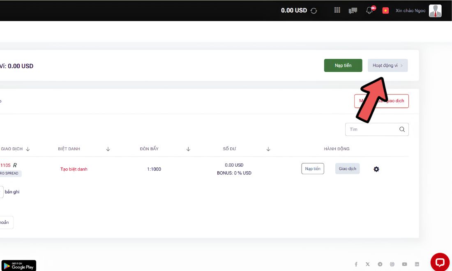Change language via Vietnam flag

tap(385, 11)
